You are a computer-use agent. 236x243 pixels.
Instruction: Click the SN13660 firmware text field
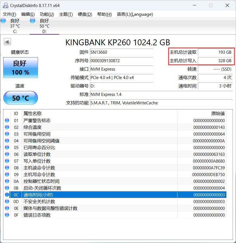pyautogui.click(x=121, y=52)
